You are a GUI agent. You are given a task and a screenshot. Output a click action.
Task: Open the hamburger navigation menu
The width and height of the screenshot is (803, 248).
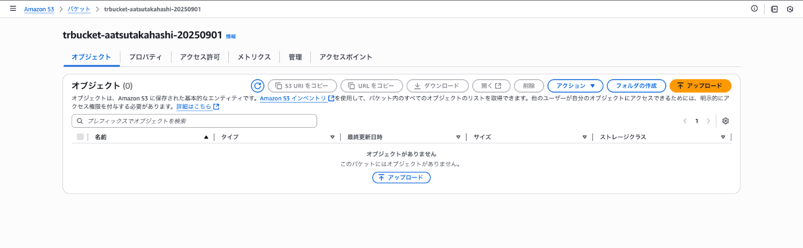(x=13, y=9)
